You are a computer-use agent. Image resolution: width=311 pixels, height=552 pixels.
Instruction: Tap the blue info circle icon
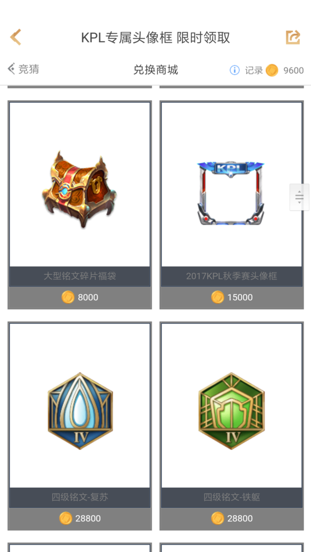tap(234, 70)
